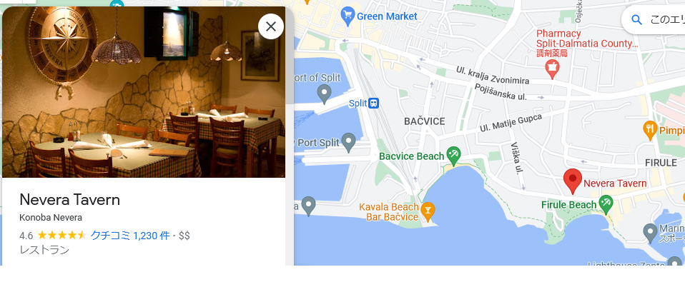Click the gray pin left of Kavala Beach
685x297 pixels.
pos(308,206)
